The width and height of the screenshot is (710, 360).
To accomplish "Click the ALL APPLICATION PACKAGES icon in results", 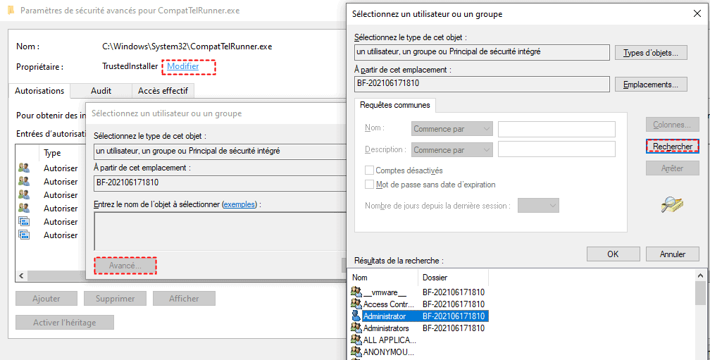I will pos(356,340).
